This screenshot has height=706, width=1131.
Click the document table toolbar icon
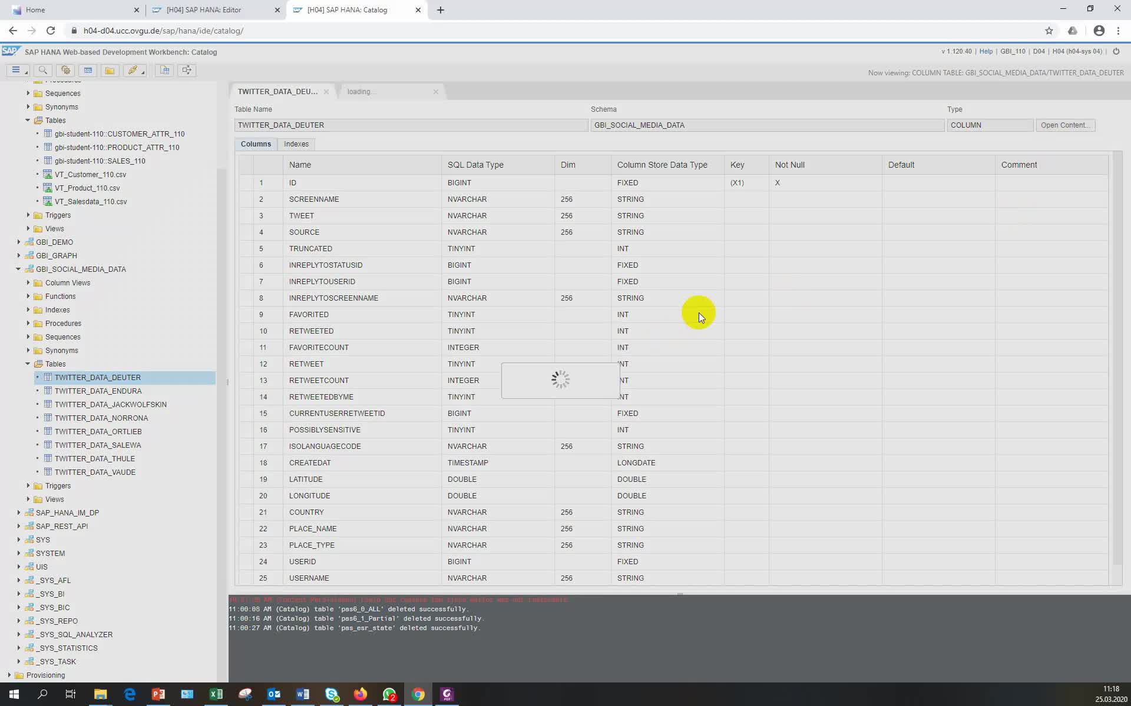point(165,70)
